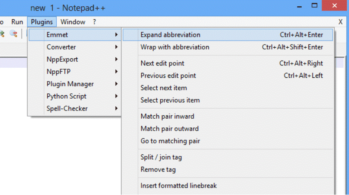Expand the Converter submenu arrow

click(116, 47)
